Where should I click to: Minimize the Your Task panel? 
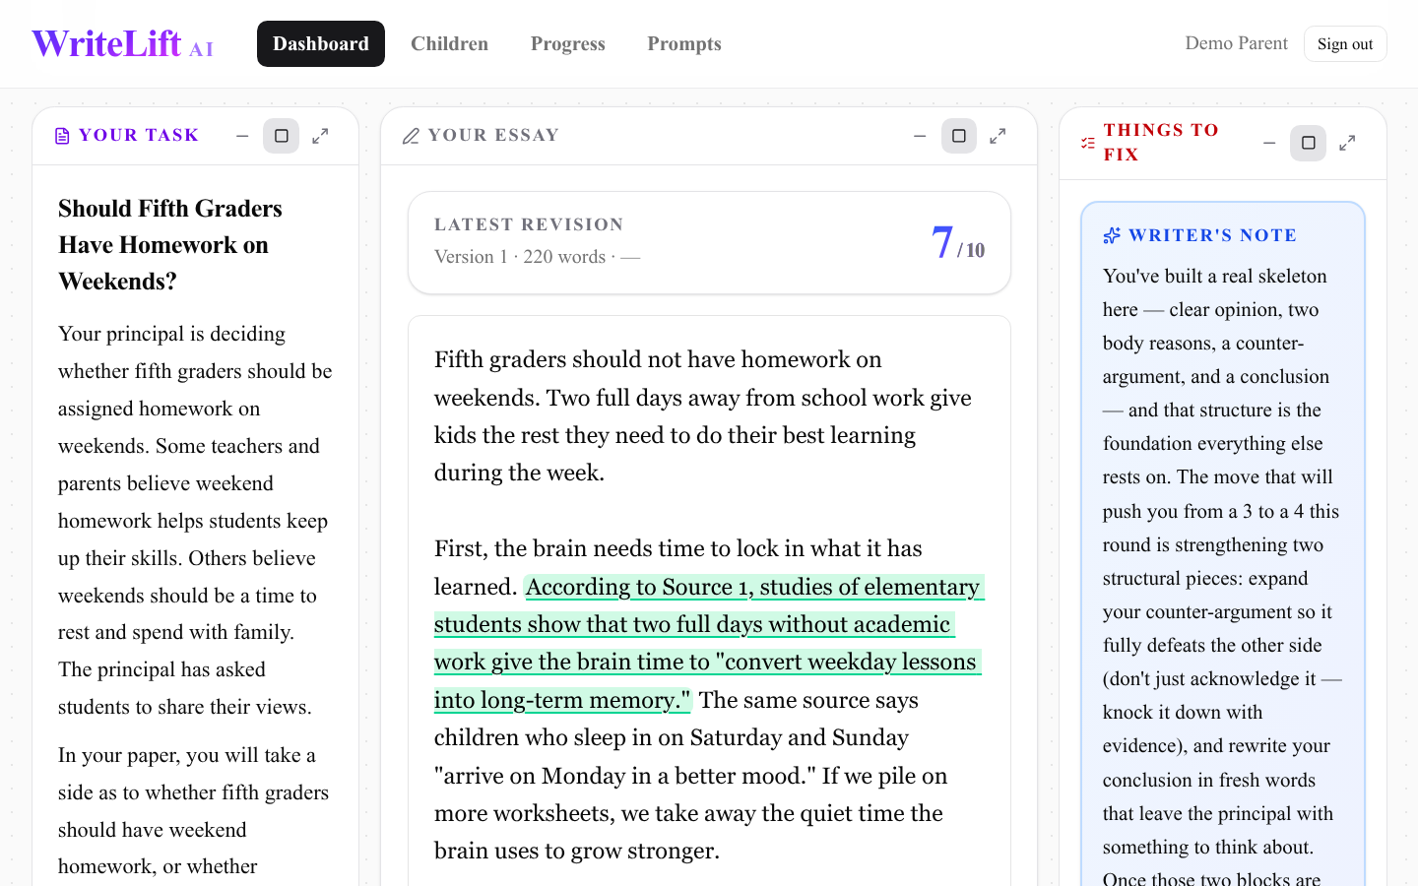tap(242, 136)
